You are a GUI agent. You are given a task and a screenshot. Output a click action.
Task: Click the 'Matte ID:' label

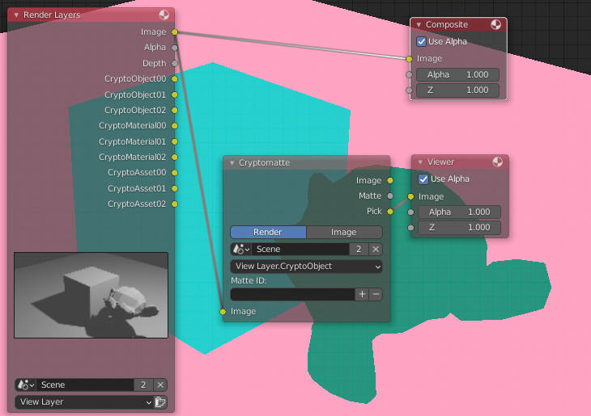[x=249, y=280]
